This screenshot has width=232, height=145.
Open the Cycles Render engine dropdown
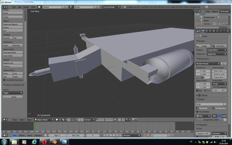tap(111, 7)
